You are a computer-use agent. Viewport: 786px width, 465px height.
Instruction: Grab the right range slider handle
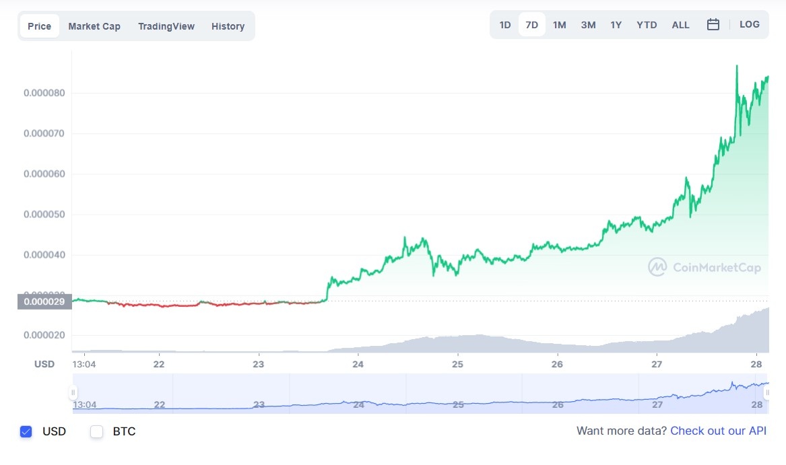(x=766, y=392)
